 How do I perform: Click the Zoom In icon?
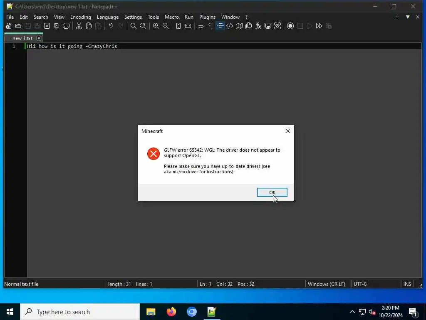click(x=156, y=26)
